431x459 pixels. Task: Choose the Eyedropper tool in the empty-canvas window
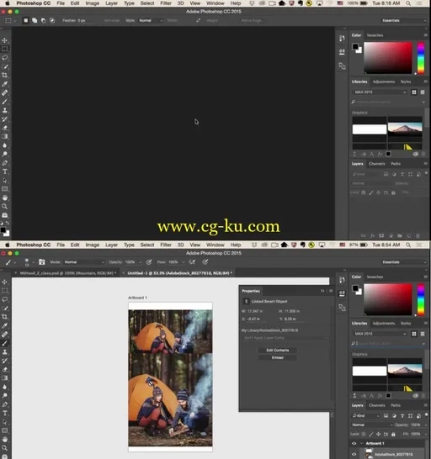5,84
